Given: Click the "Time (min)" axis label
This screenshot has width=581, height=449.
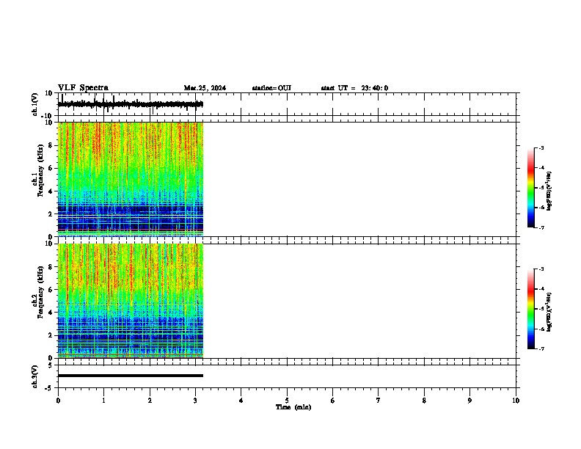Looking at the screenshot, I should (x=293, y=407).
